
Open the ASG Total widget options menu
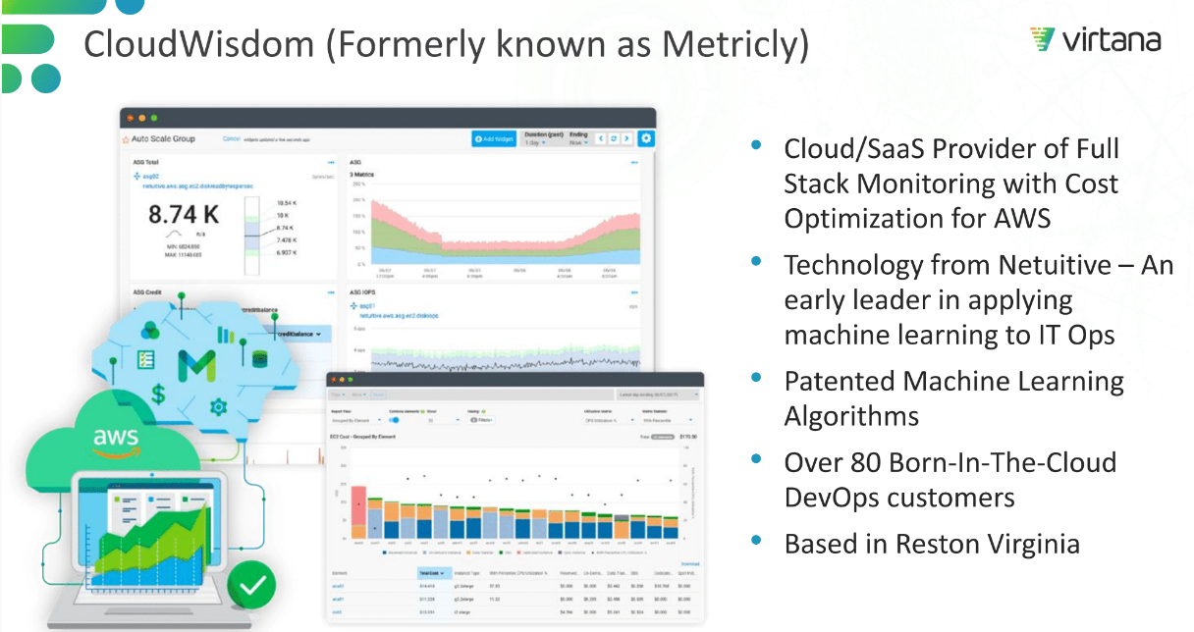point(331,162)
